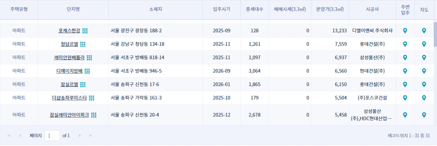
Task: Show 주변입주 pin for 청담르엘 row
Action: (x=405, y=44)
